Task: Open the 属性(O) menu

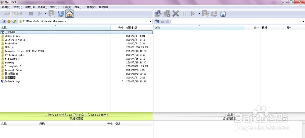Action: click(30, 7)
